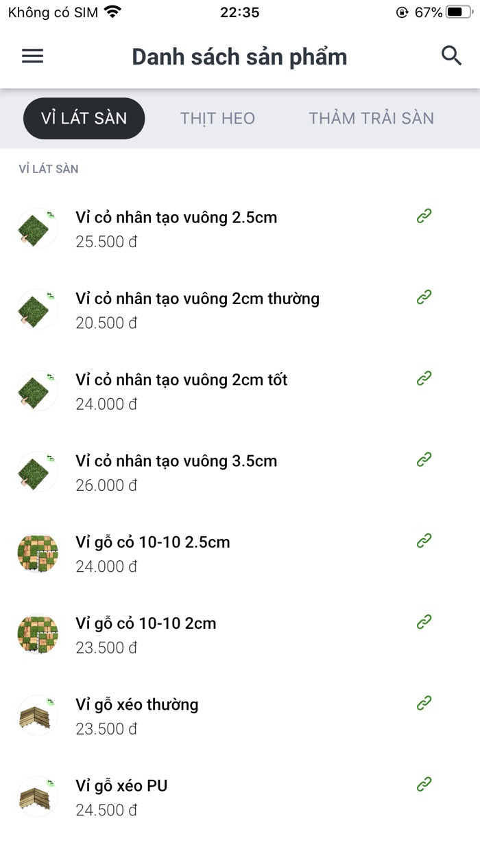Image resolution: width=480 pixels, height=854 pixels.
Task: Open the navigation hamburger menu
Action: tap(32, 56)
